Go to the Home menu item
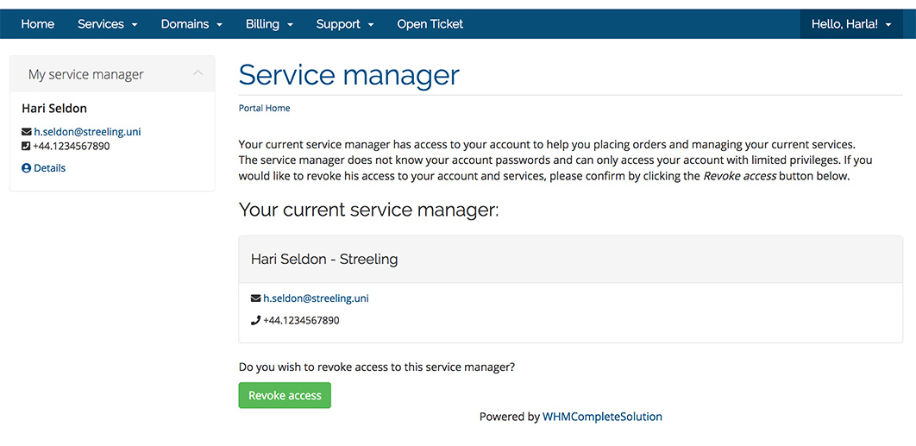The image size is (916, 446). (38, 24)
